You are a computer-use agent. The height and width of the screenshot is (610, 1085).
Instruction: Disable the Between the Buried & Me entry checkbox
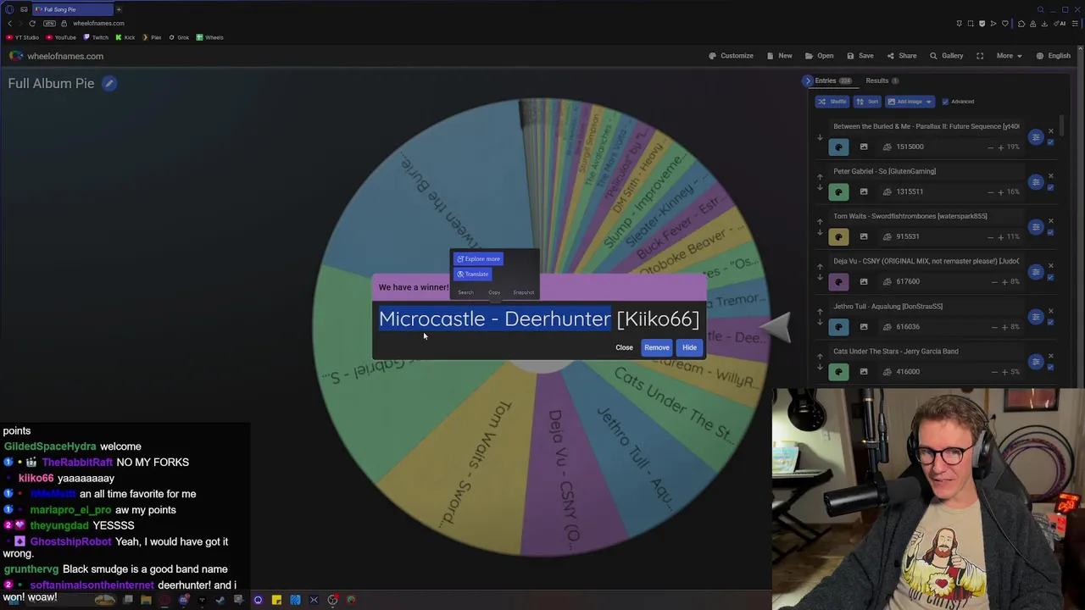pyautogui.click(x=1050, y=141)
